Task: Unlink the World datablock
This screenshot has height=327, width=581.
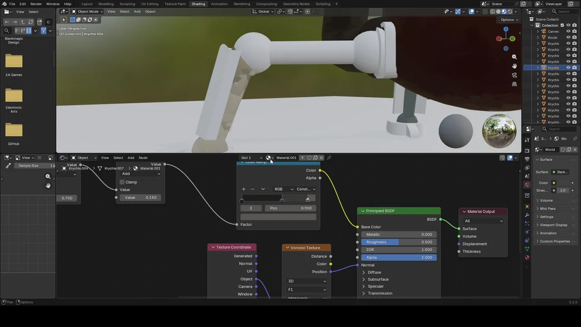Action: (575, 149)
